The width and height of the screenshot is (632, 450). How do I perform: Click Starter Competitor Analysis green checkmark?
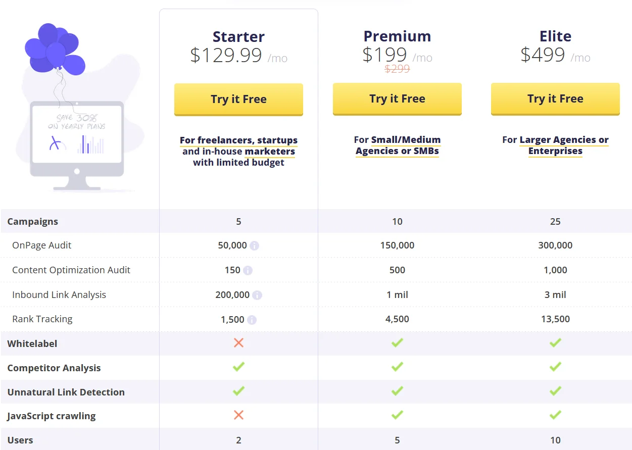point(238,367)
